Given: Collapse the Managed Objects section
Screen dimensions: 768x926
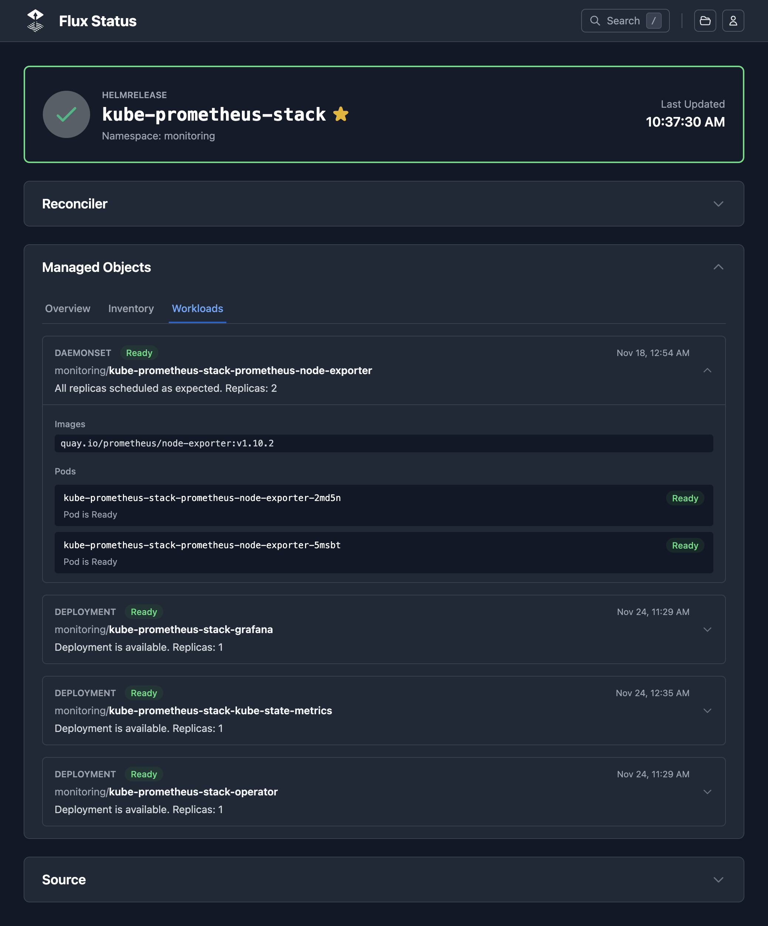Looking at the screenshot, I should click(x=718, y=267).
